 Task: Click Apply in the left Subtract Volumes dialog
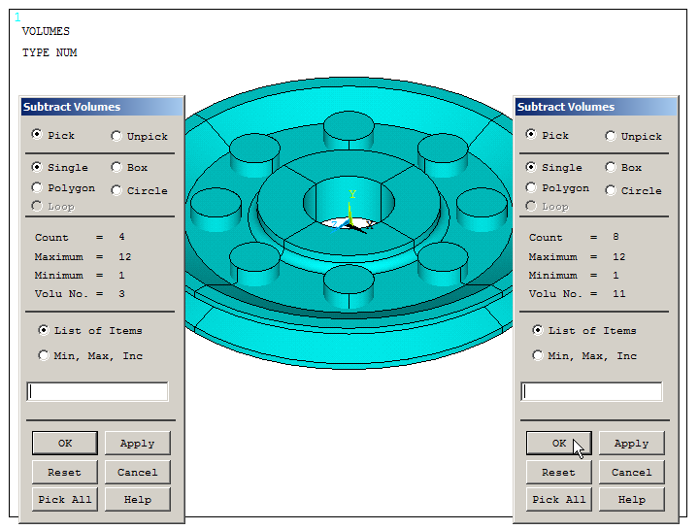click(137, 443)
